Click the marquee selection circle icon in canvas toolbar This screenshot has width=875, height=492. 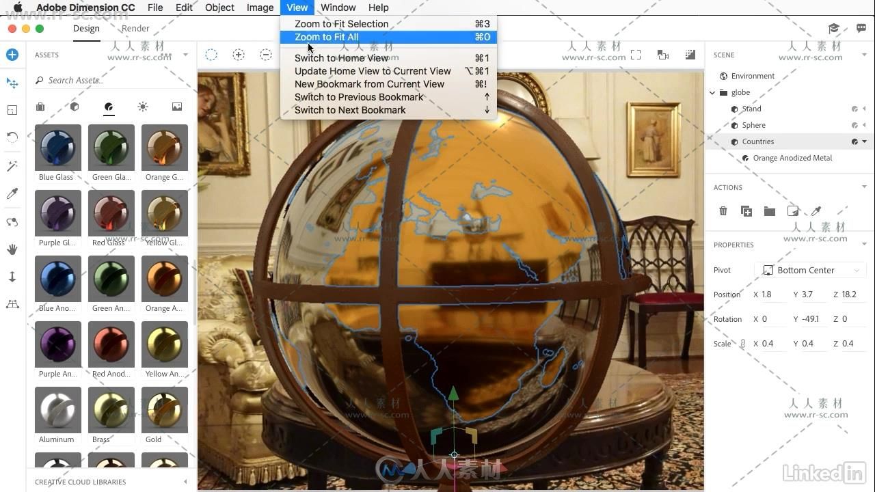coord(211,55)
